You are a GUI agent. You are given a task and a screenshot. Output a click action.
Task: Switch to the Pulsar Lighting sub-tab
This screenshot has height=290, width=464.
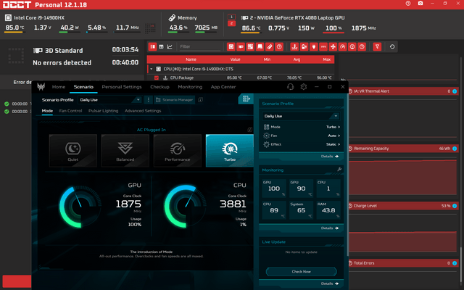[x=103, y=111]
